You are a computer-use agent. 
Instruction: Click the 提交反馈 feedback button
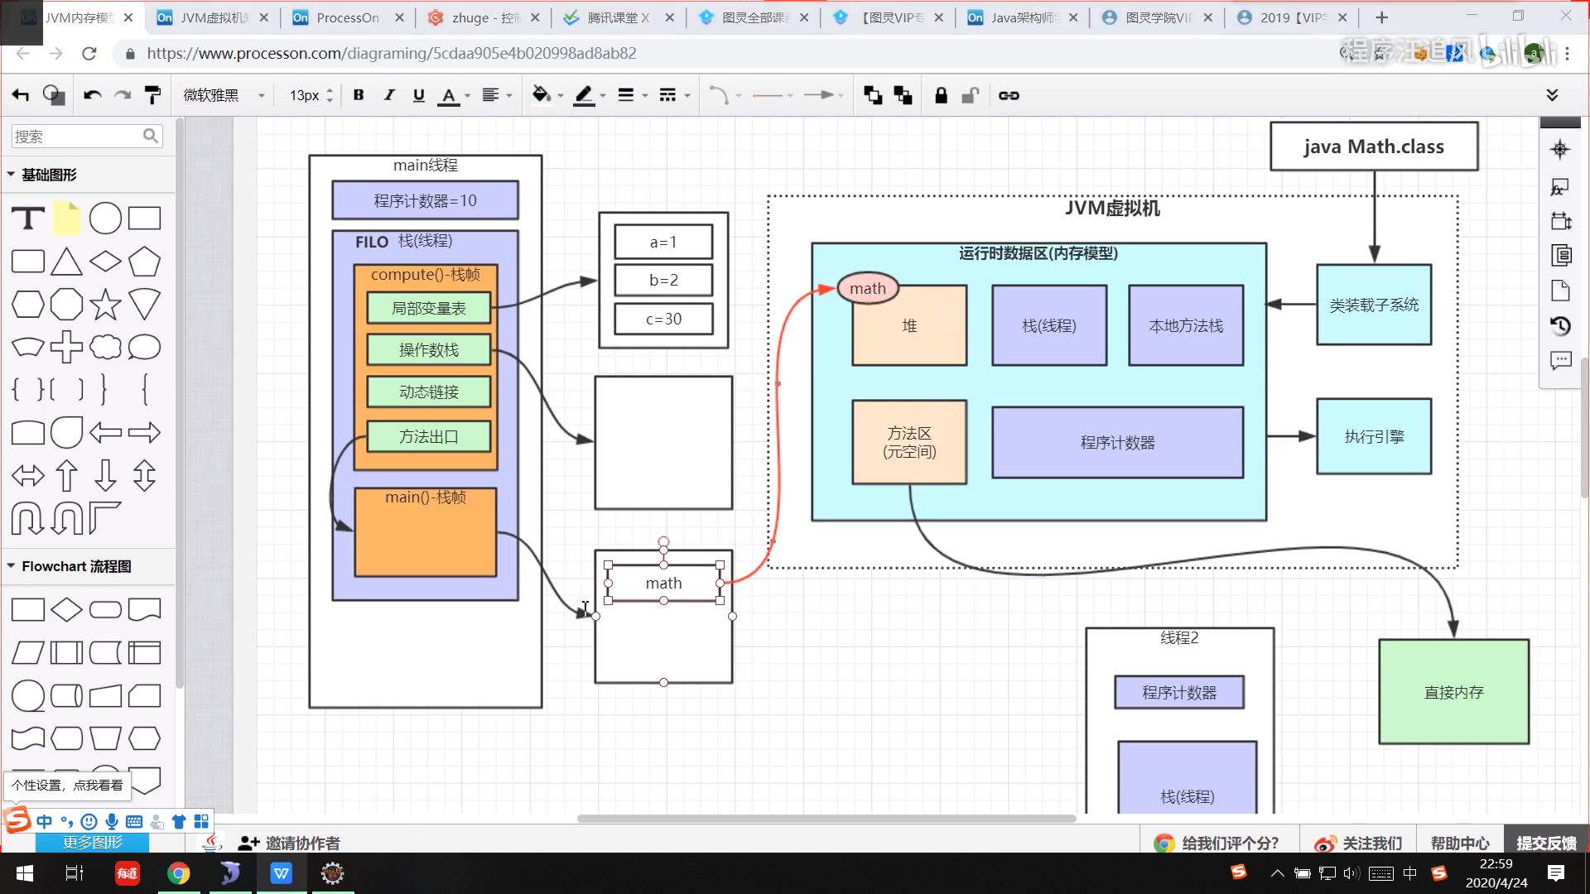1546,843
